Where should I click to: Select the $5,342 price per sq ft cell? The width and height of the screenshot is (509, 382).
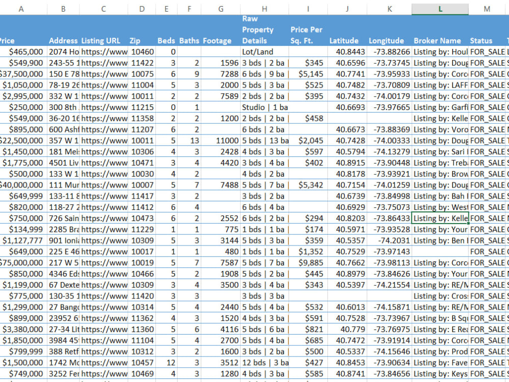pyautogui.click(x=308, y=185)
